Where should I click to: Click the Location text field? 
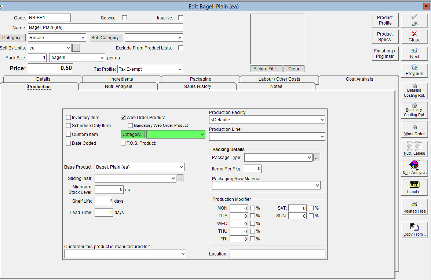pyautogui.click(x=277, y=254)
